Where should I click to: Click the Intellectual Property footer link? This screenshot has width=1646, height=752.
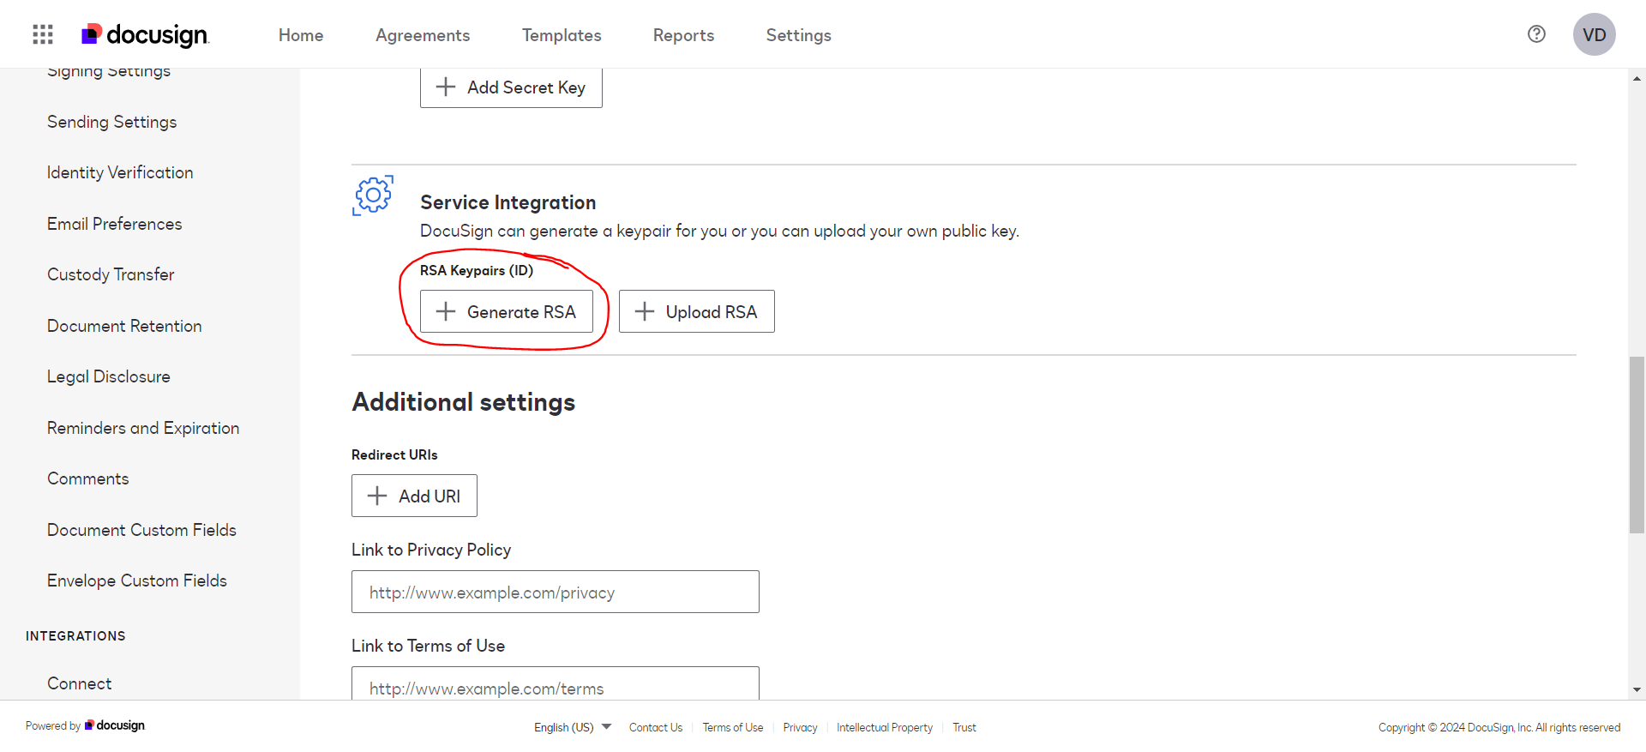tap(885, 727)
